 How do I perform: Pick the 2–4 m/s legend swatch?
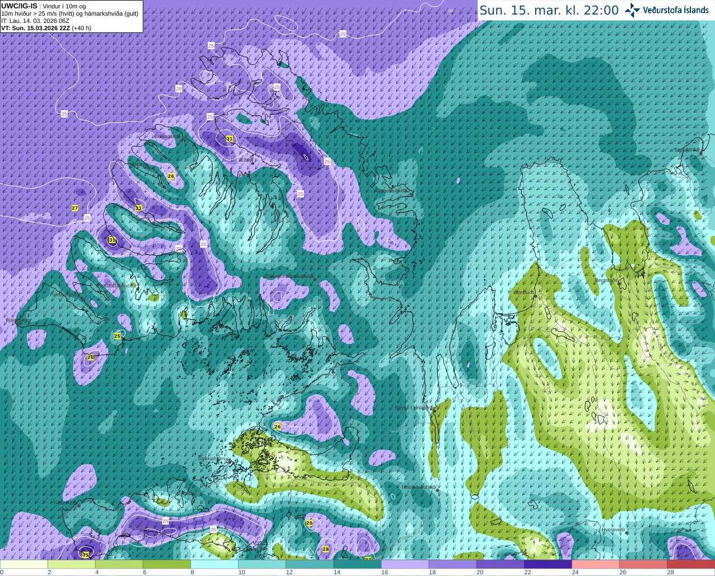tap(71, 564)
